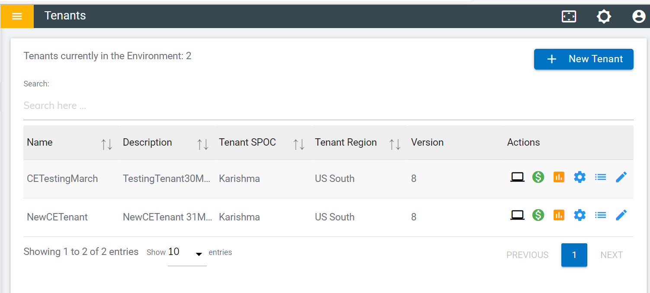The height and width of the screenshot is (293, 650).
Task: Go to page 1 in pagination
Action: [x=574, y=255]
